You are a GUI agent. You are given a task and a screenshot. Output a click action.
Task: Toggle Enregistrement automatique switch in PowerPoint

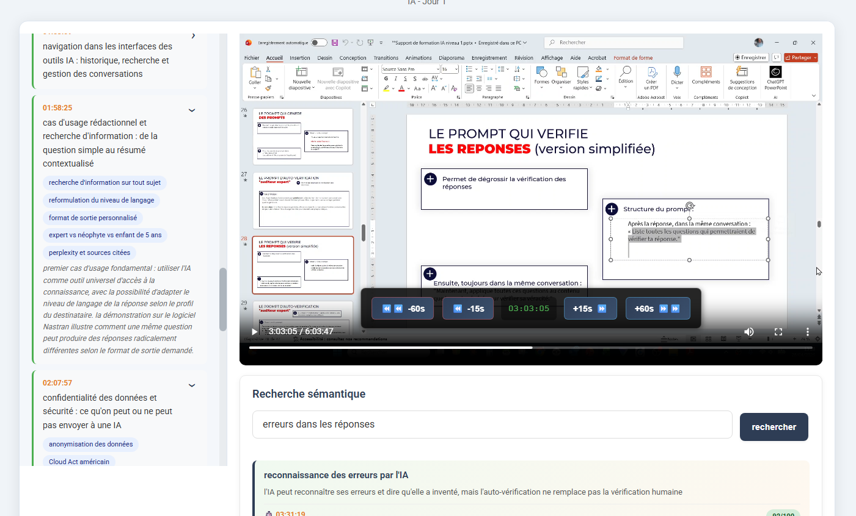(318, 43)
